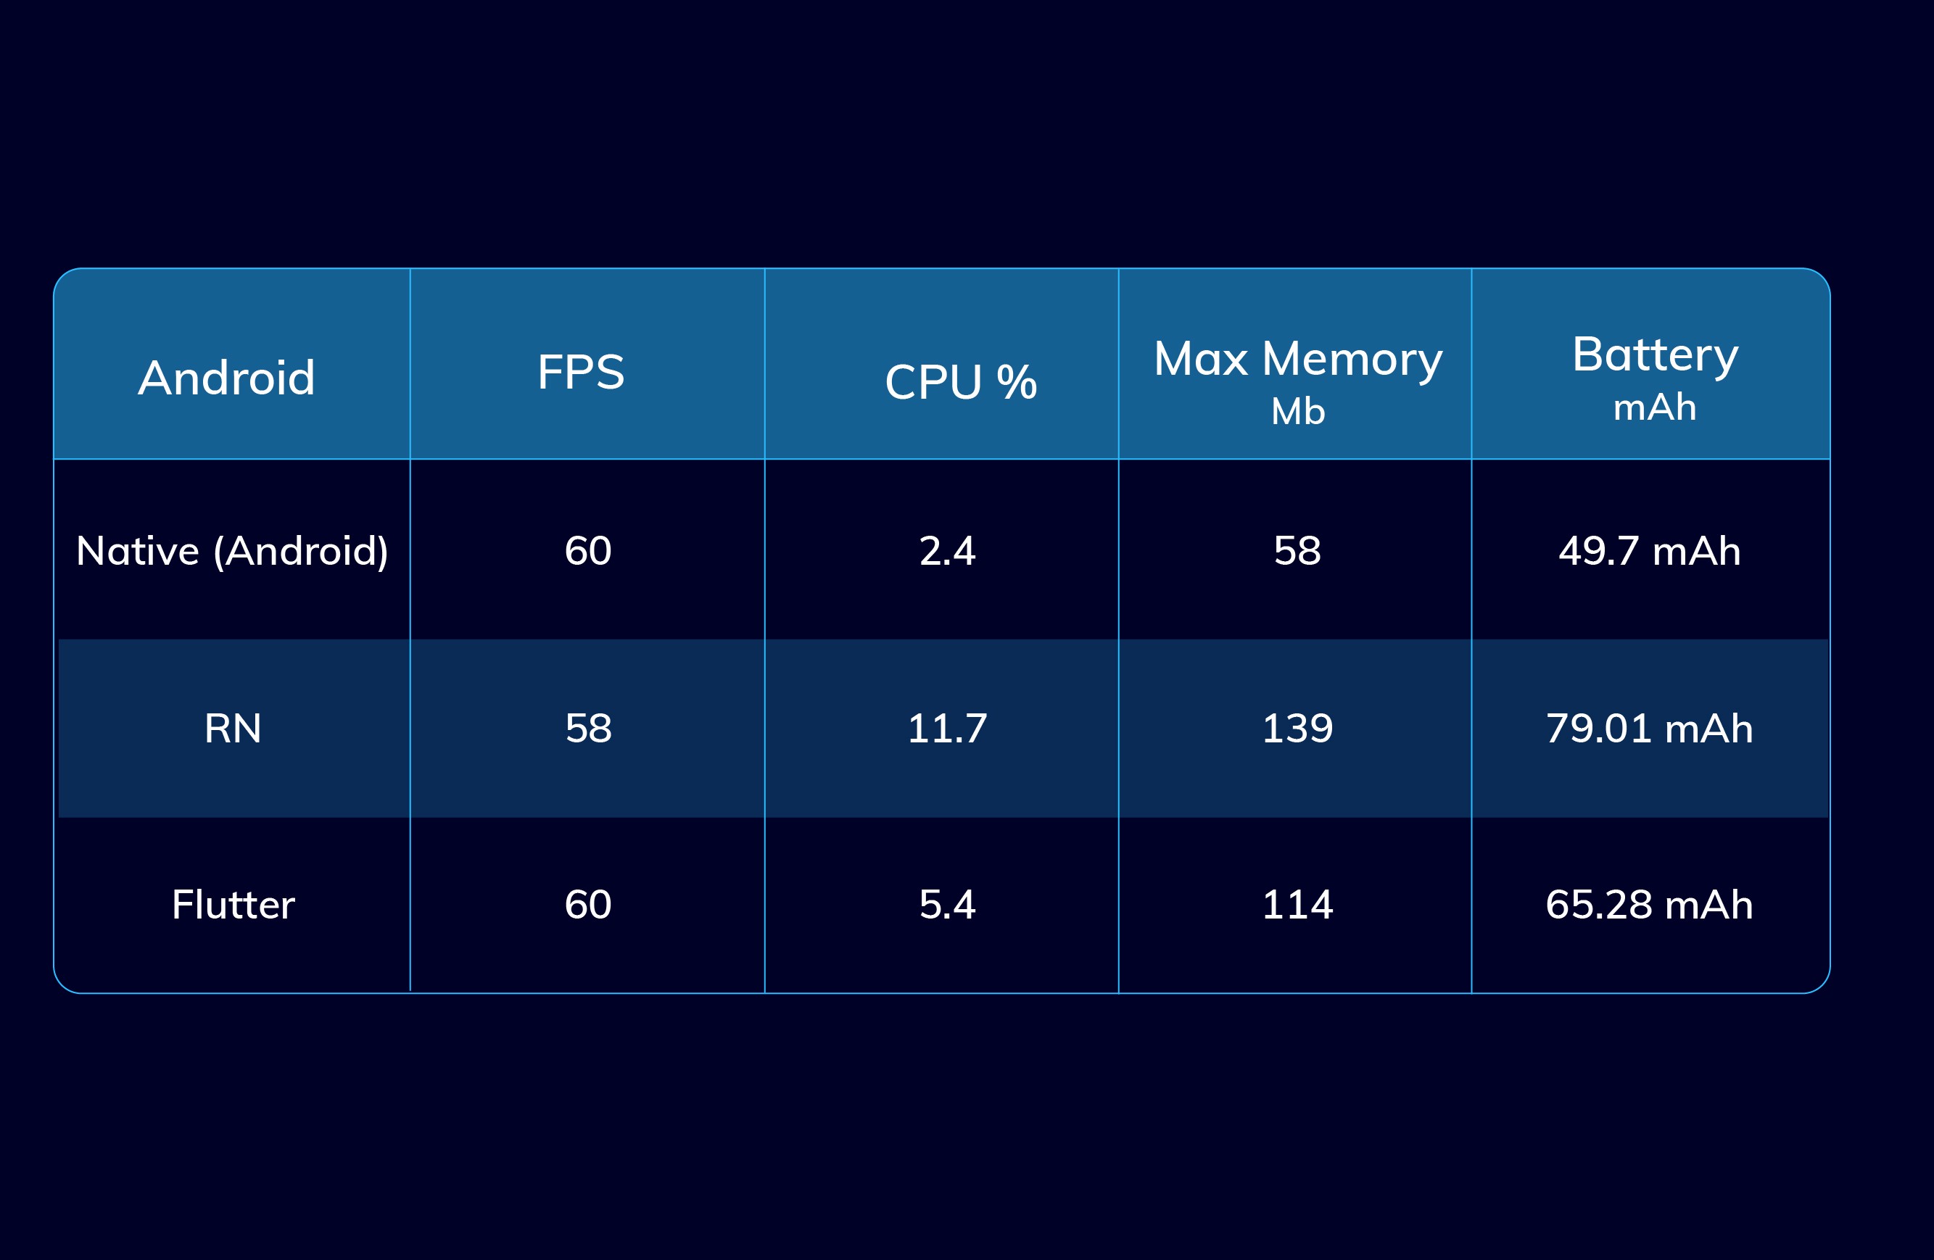Image resolution: width=1934 pixels, height=1260 pixels.
Task: Select the Flutter CPU value 5.4
Action: 946,904
